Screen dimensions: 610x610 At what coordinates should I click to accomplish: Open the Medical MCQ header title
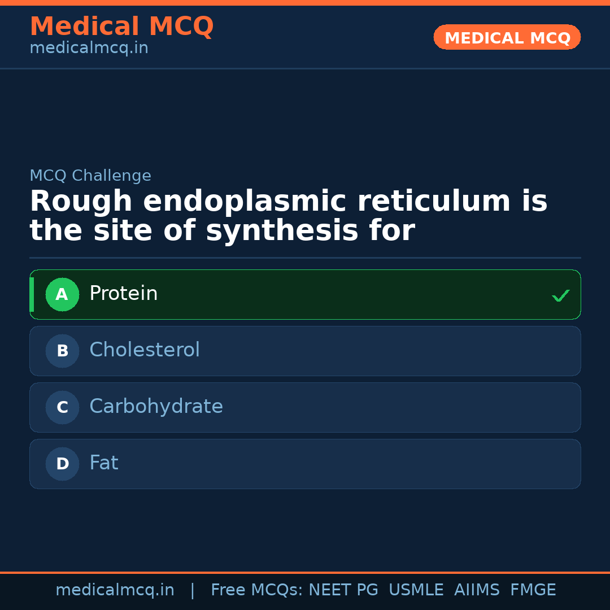121,27
